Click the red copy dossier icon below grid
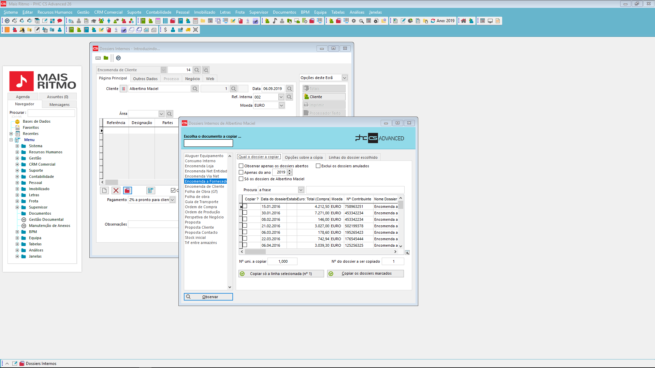The image size is (655, 368). 128,190
